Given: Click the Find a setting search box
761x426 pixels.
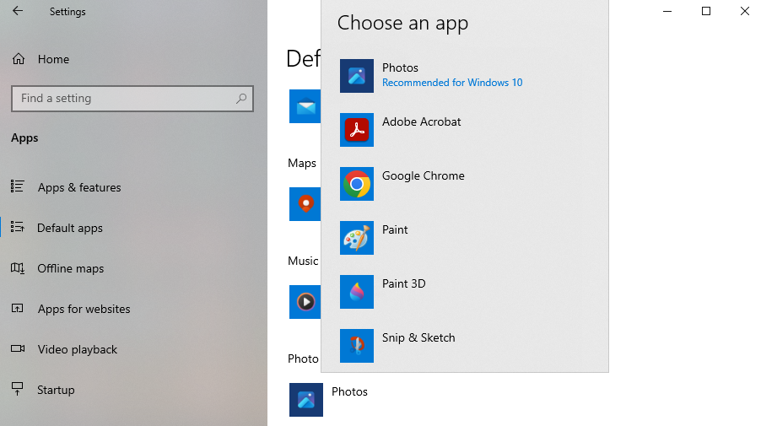Looking at the screenshot, I should 122,99.
